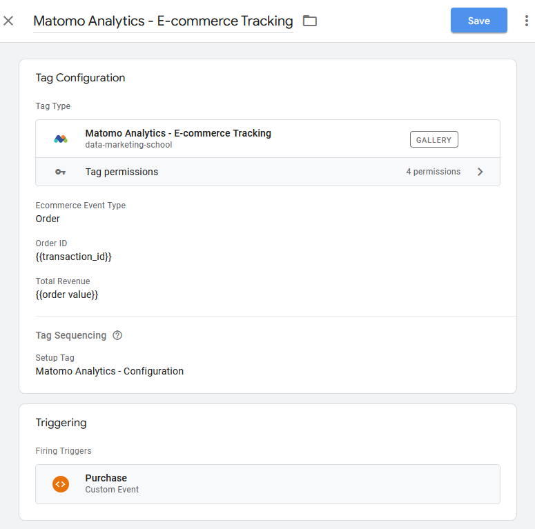
Task: Click the Order ID value {{transaction_id}}
Action: 73,257
